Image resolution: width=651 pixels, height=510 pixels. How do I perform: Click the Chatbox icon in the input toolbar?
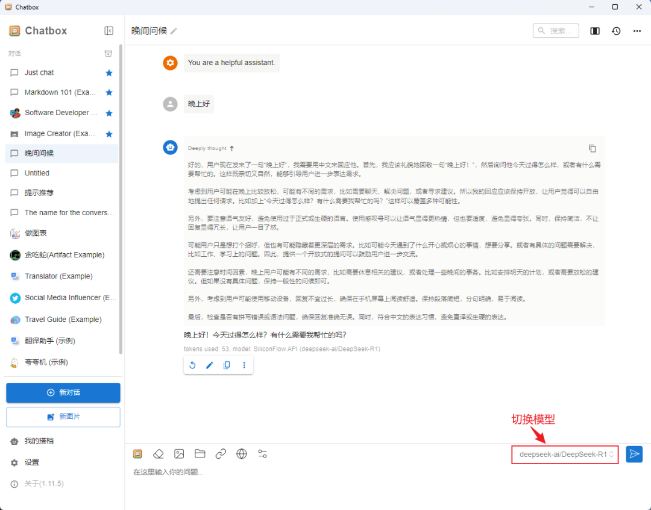click(x=137, y=454)
